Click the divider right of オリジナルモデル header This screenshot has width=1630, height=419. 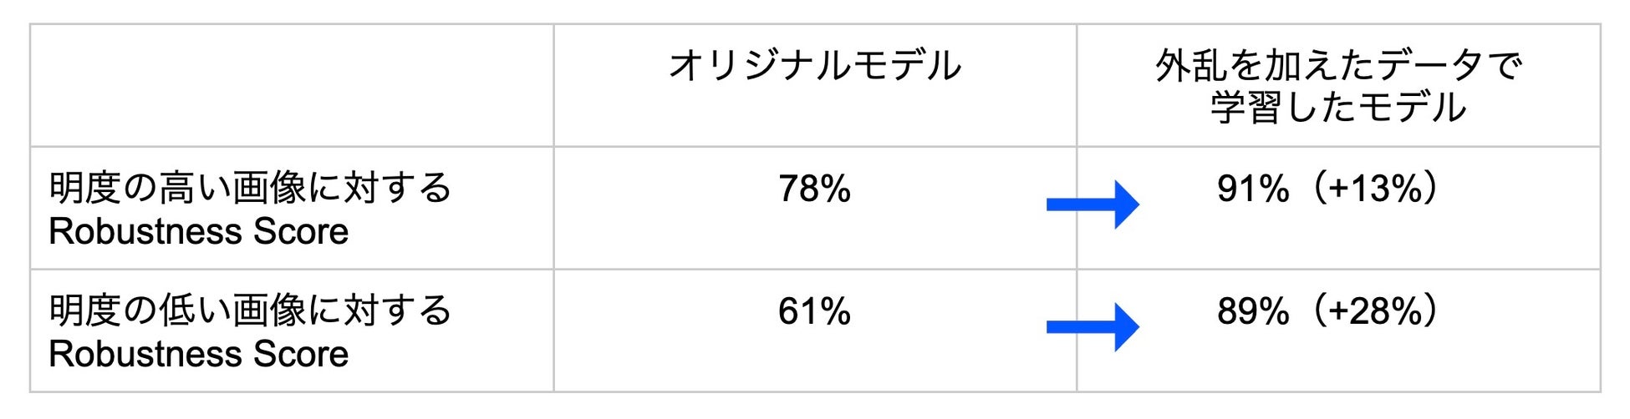coord(1077,85)
